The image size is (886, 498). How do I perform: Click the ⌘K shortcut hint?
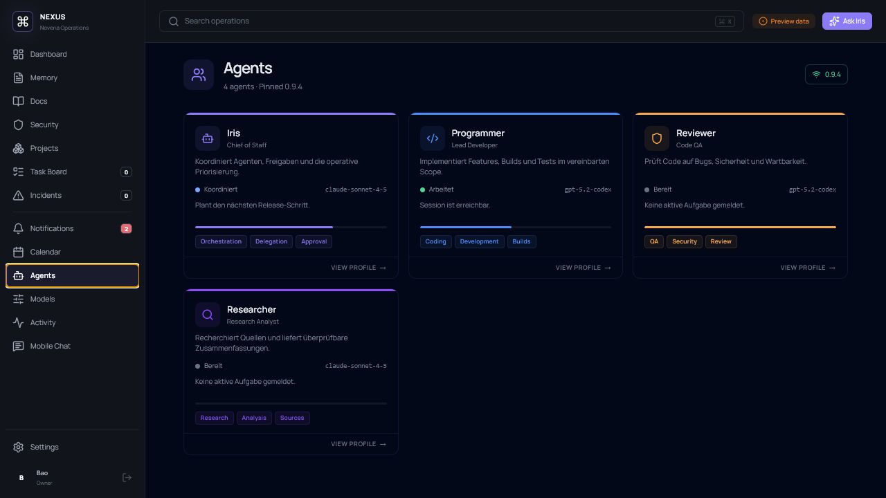[x=725, y=21]
